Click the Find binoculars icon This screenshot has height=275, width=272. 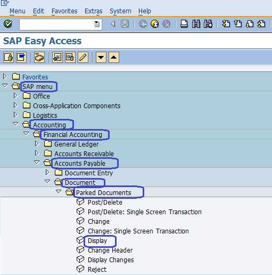point(196,24)
